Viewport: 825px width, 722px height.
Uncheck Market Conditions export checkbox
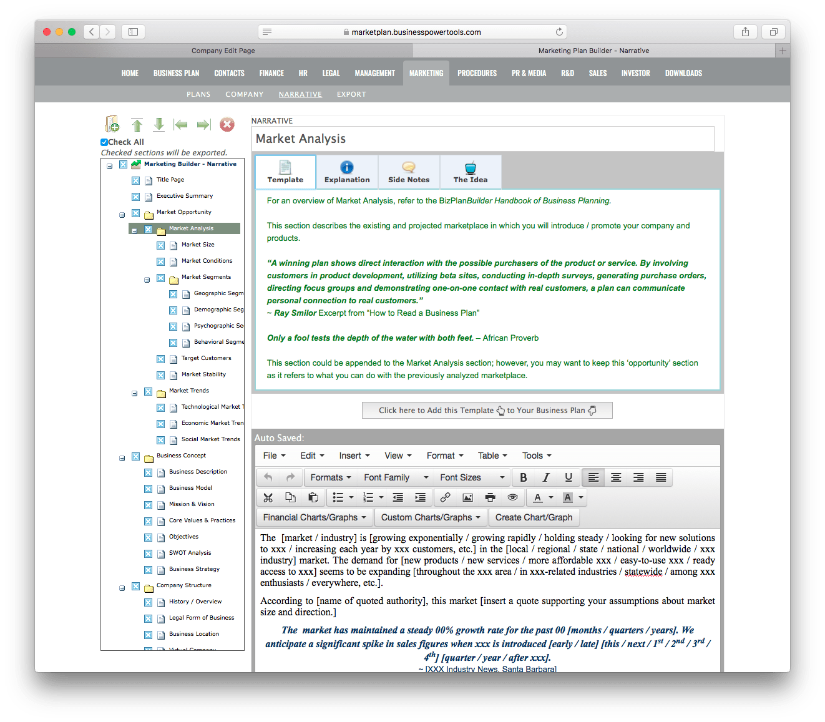pyautogui.click(x=160, y=261)
